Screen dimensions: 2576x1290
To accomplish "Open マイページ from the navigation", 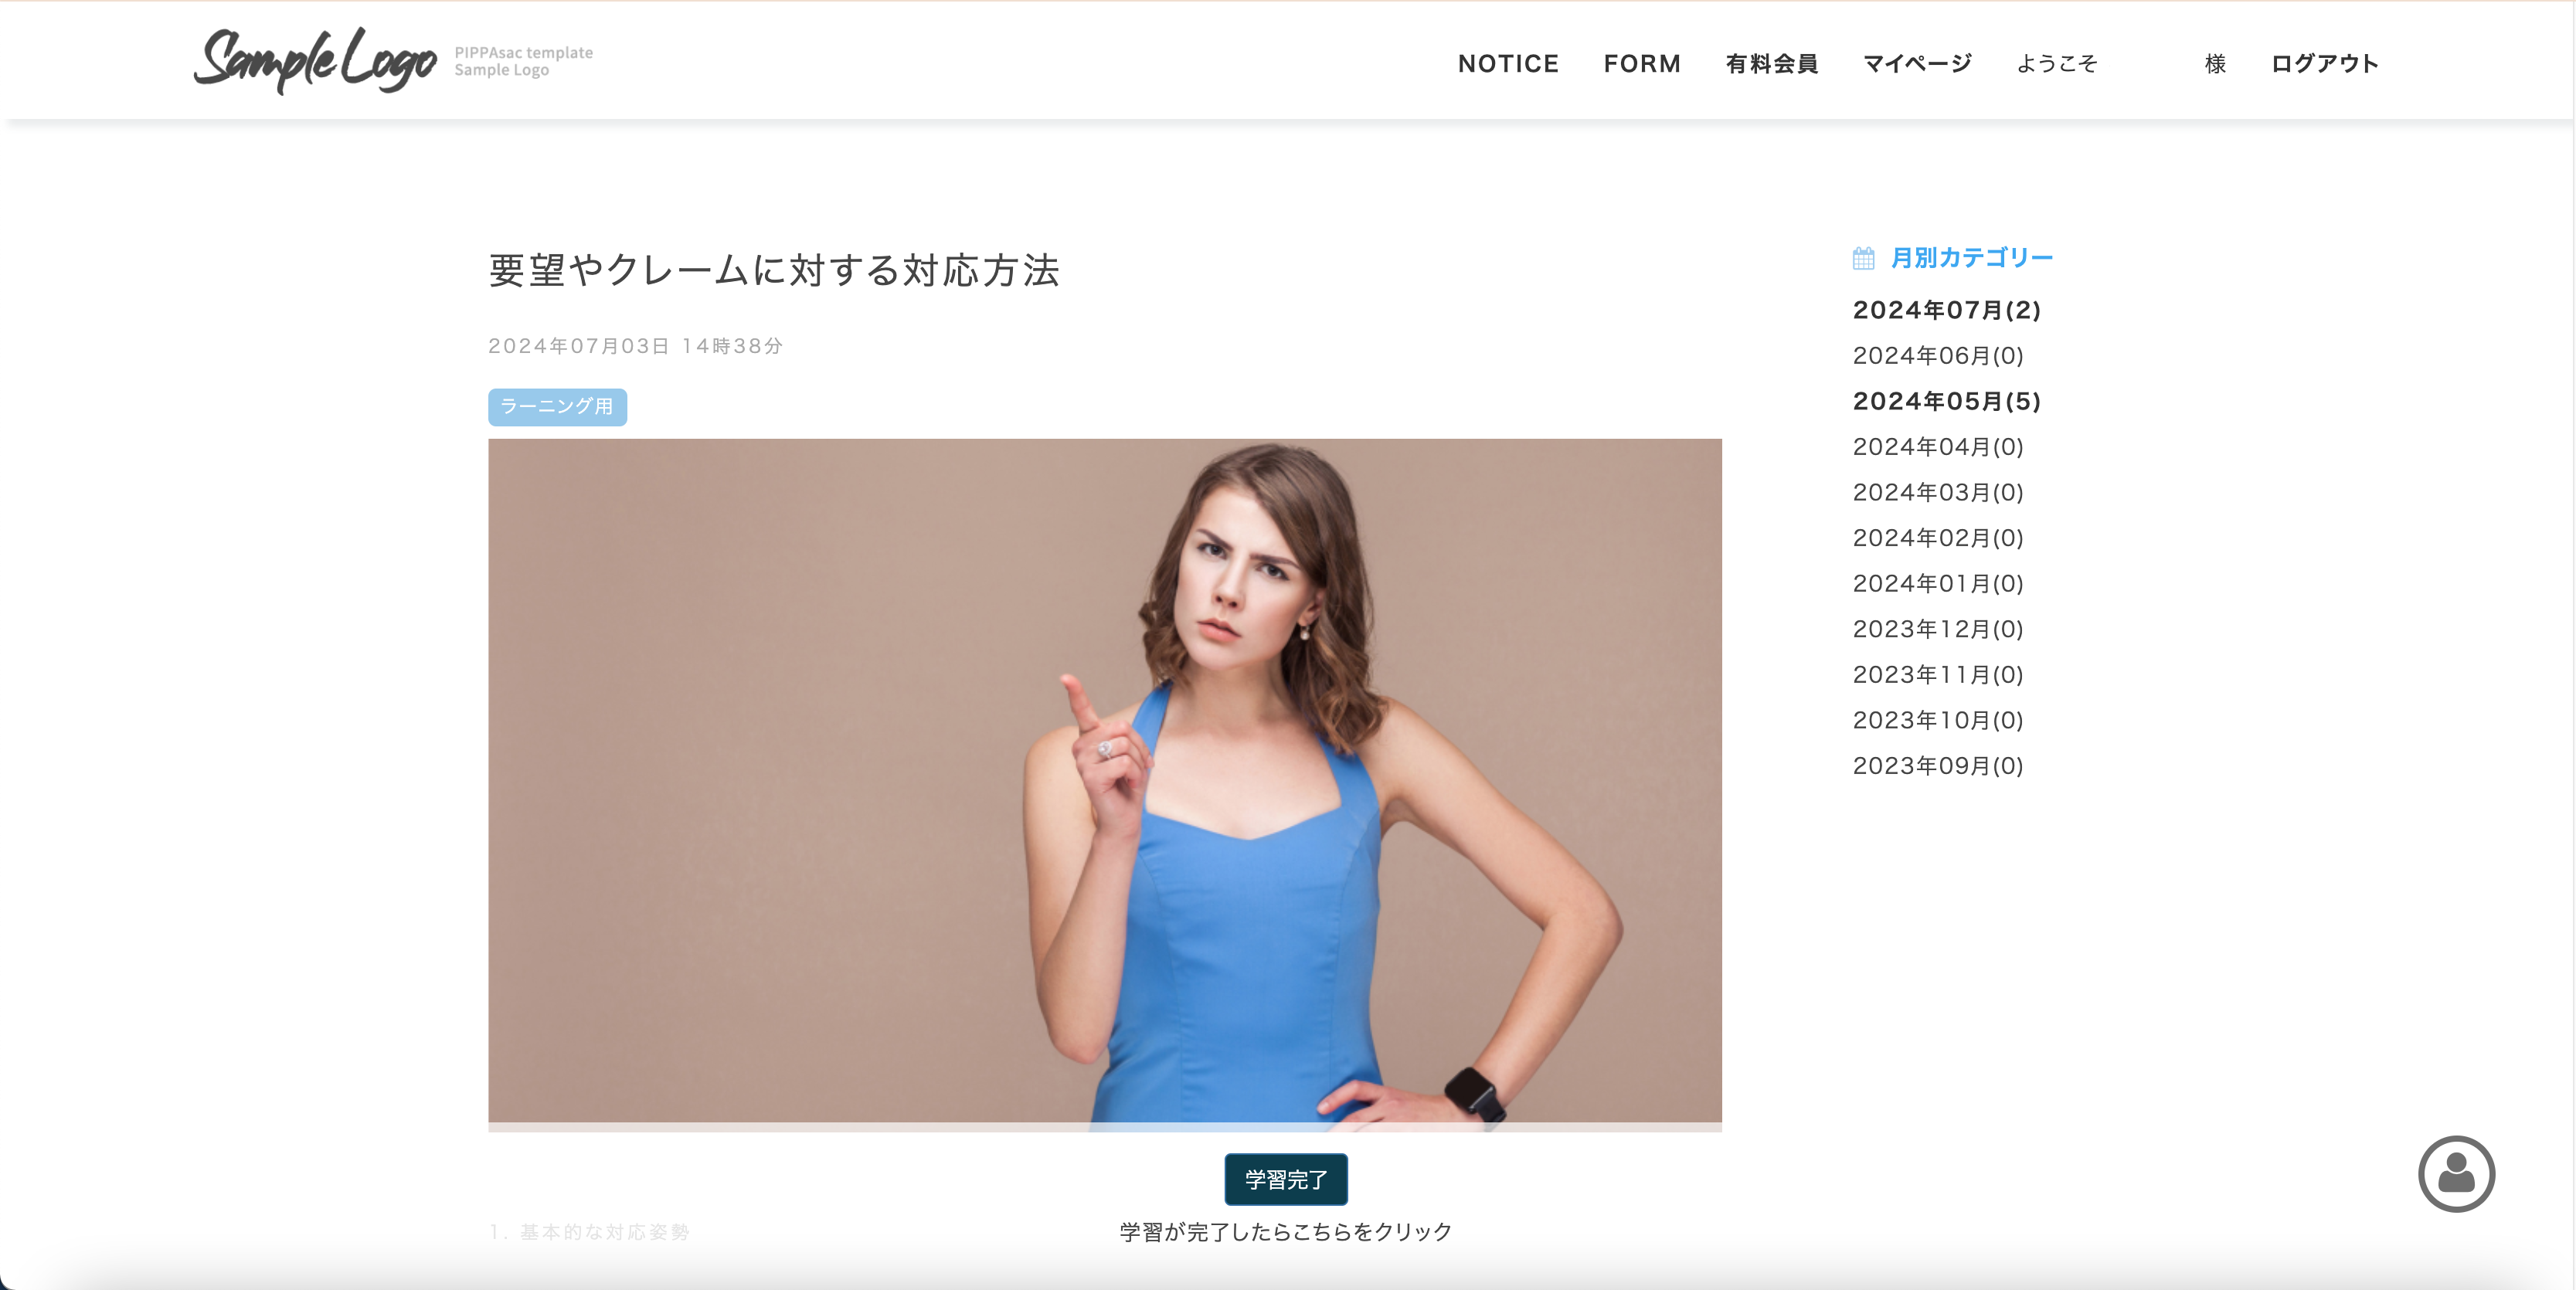I will click(x=1917, y=63).
